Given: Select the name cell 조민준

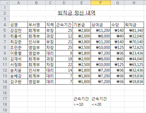Looking at the screenshot, I should (19, 48).
